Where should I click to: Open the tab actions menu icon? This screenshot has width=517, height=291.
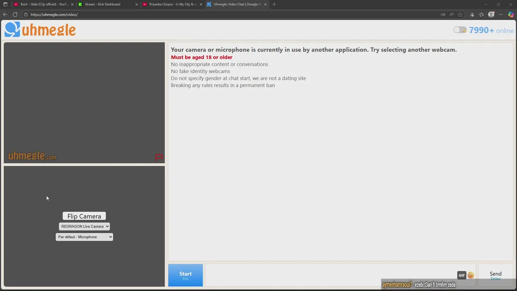click(5, 4)
